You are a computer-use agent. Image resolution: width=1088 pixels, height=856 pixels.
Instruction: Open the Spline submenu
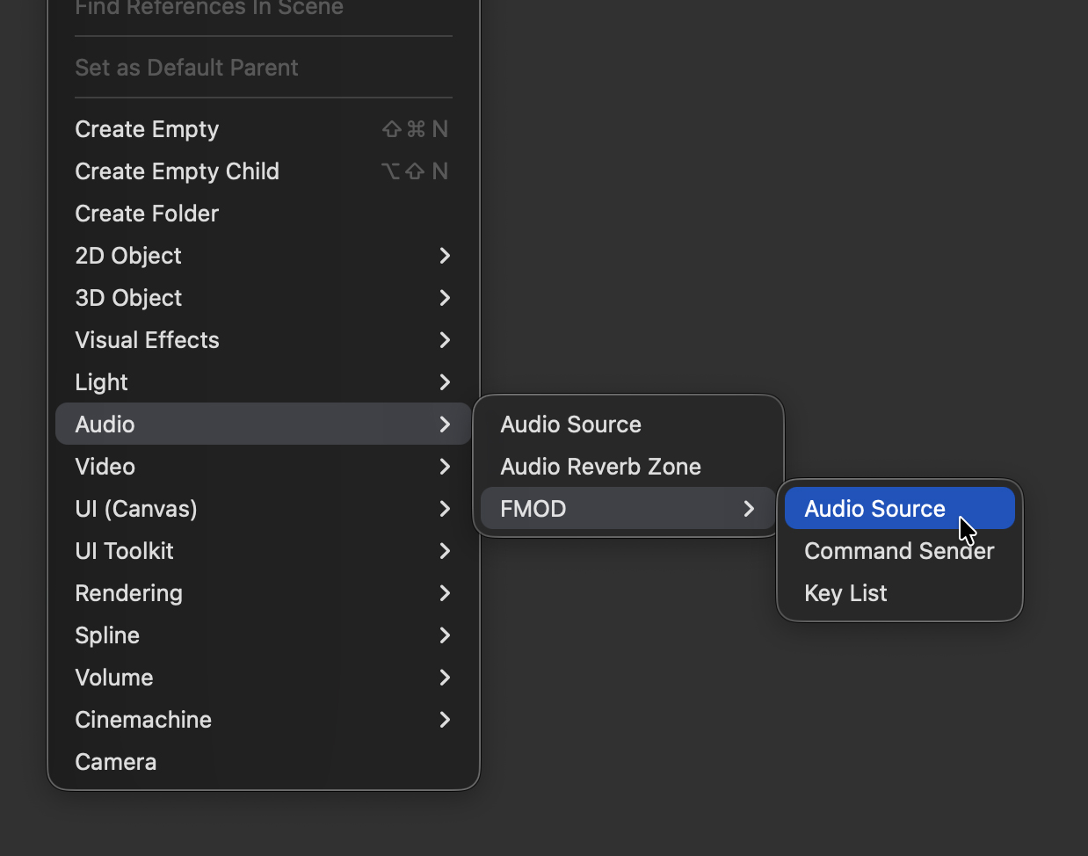pos(263,635)
